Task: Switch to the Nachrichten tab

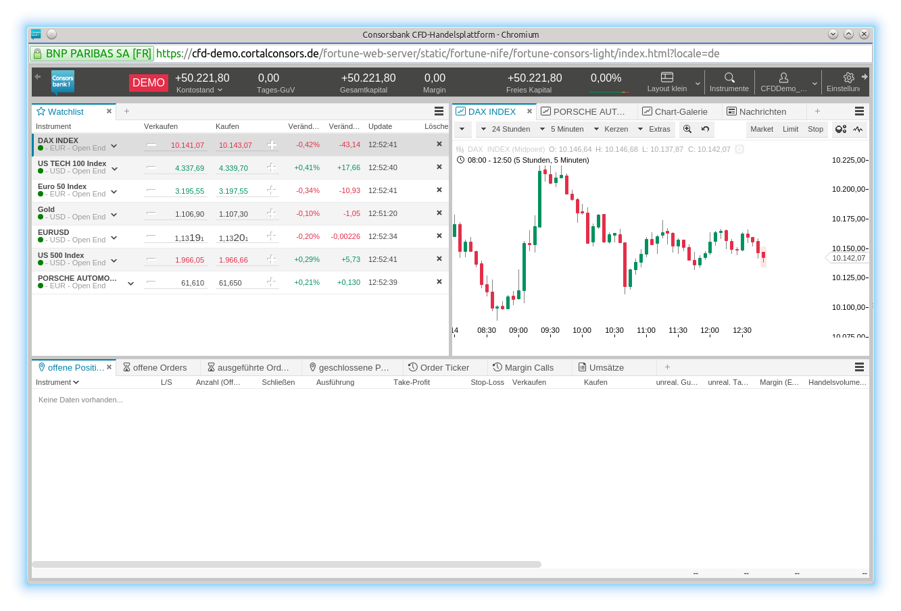Action: click(762, 111)
